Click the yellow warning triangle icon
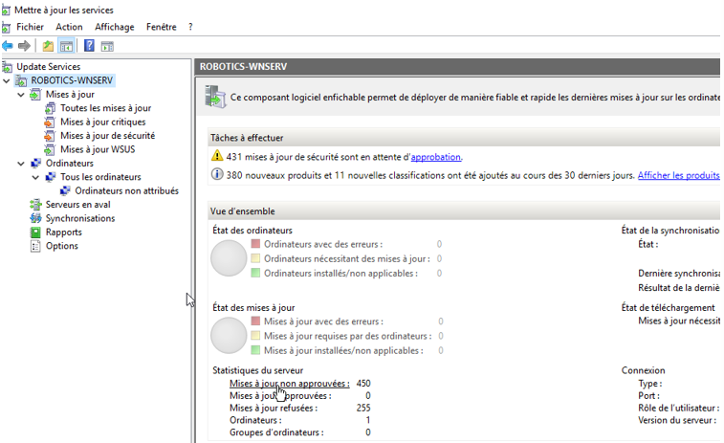The image size is (724, 443). coord(217,156)
